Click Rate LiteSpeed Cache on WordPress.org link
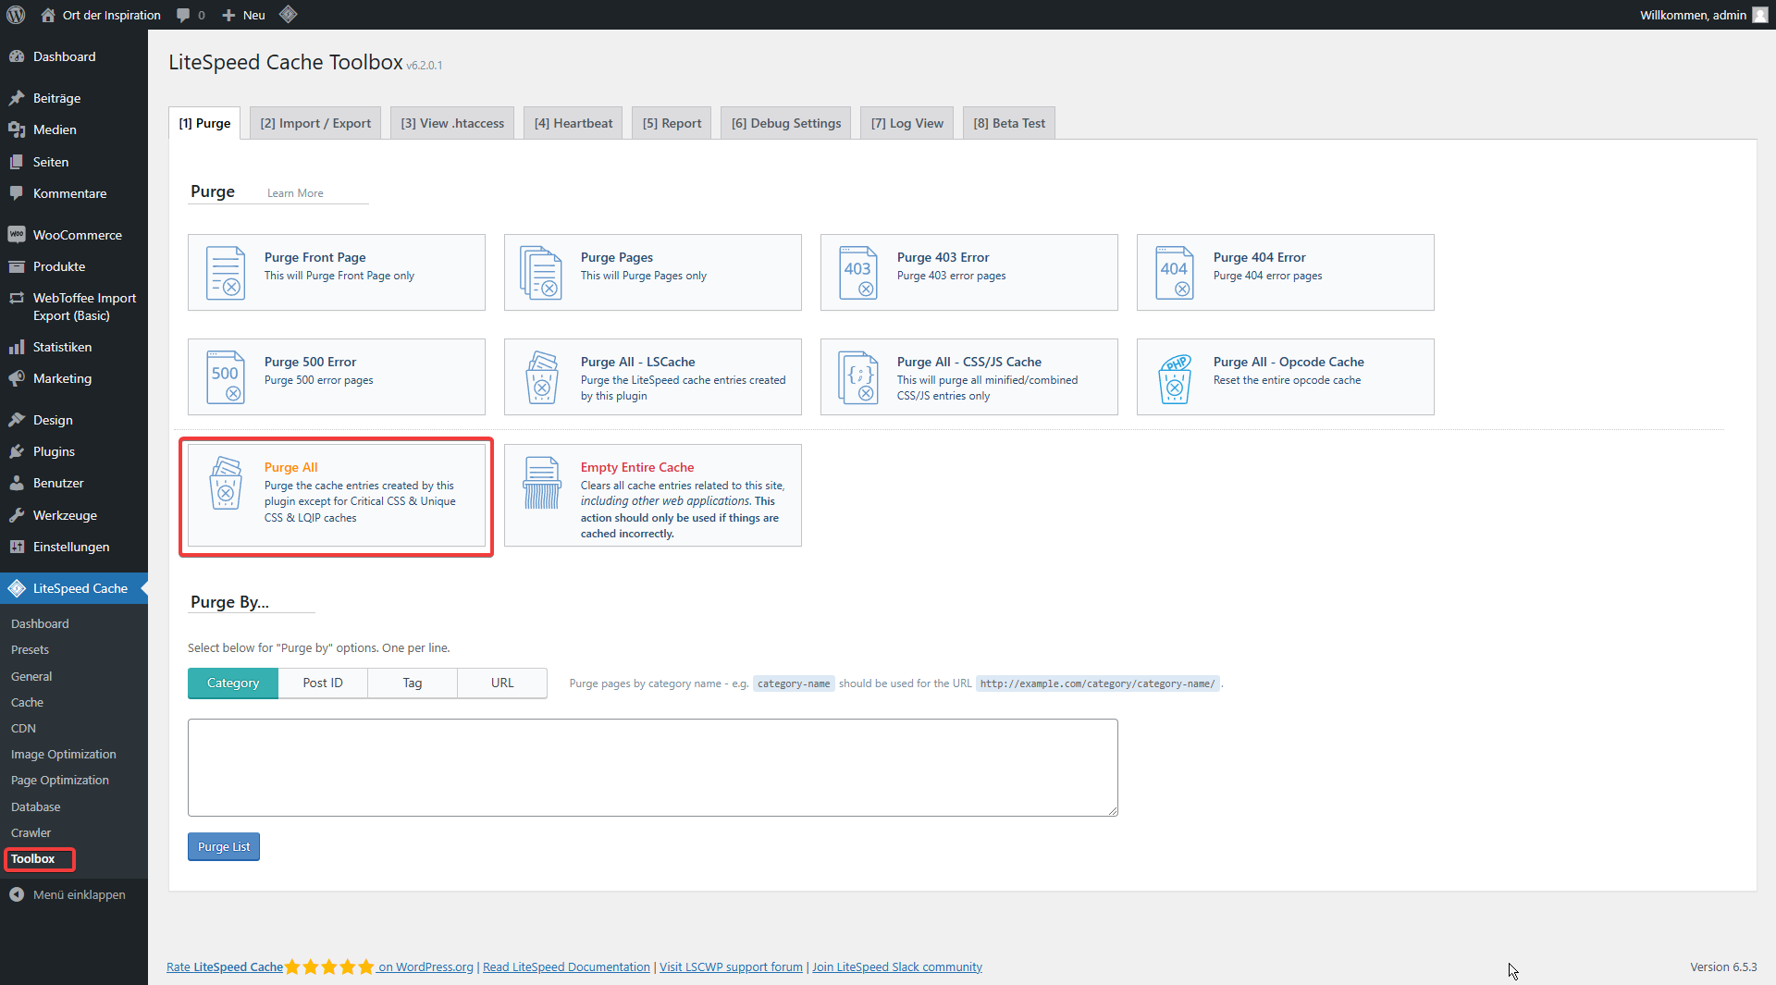 pyautogui.click(x=320, y=967)
